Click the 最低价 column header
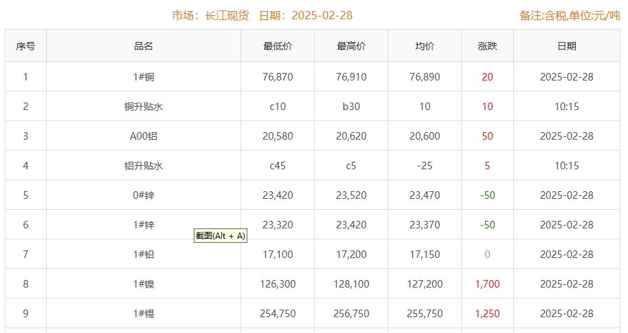The image size is (628, 333). (278, 46)
